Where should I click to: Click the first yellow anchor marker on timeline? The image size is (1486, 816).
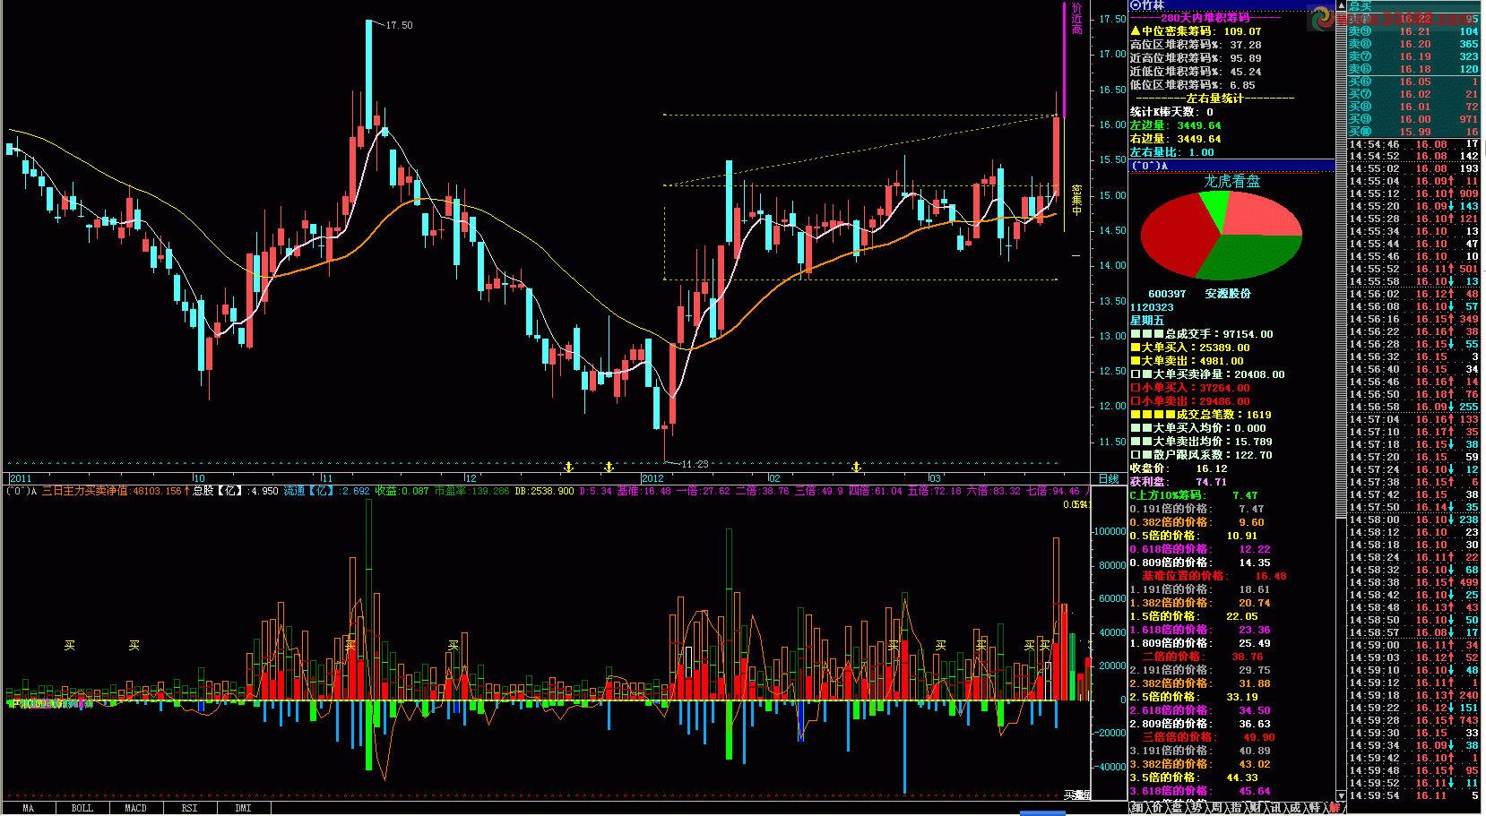tap(568, 467)
